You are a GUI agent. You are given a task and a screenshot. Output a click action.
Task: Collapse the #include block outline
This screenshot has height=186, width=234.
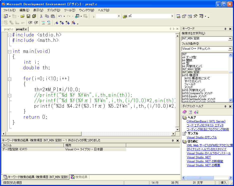pos(9,35)
